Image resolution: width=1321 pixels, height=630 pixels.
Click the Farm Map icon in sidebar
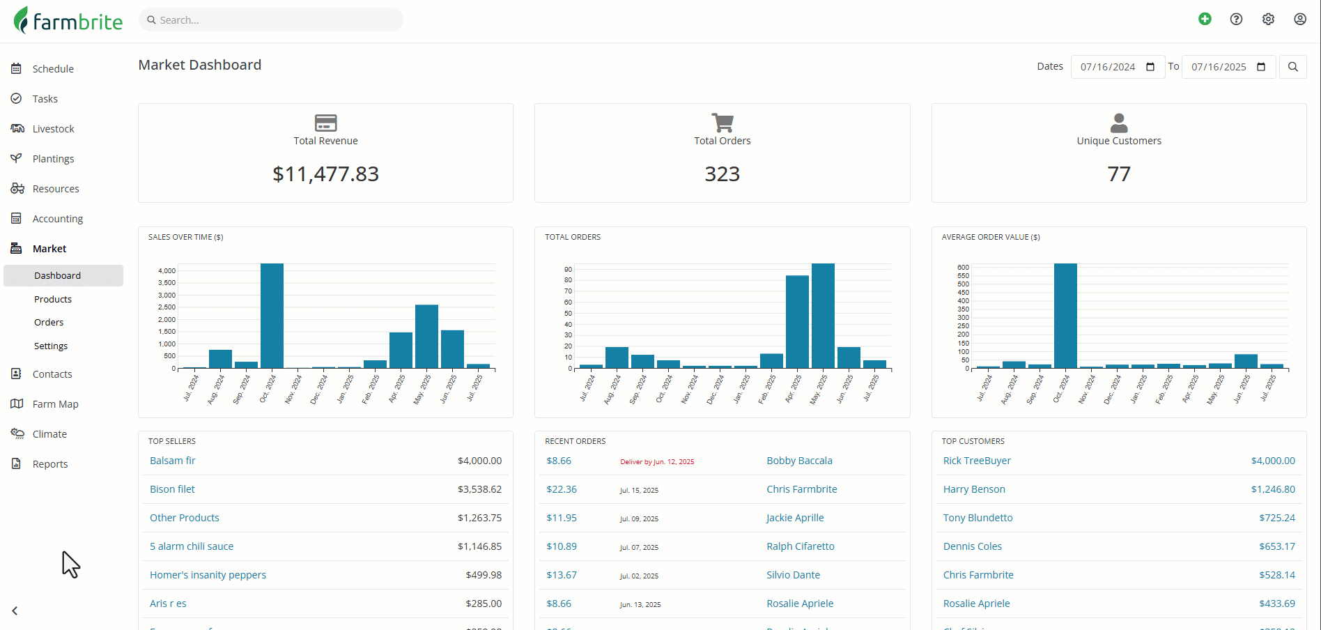[x=17, y=404]
